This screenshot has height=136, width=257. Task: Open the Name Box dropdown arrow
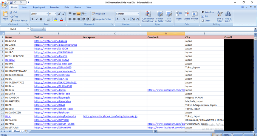point(28,29)
